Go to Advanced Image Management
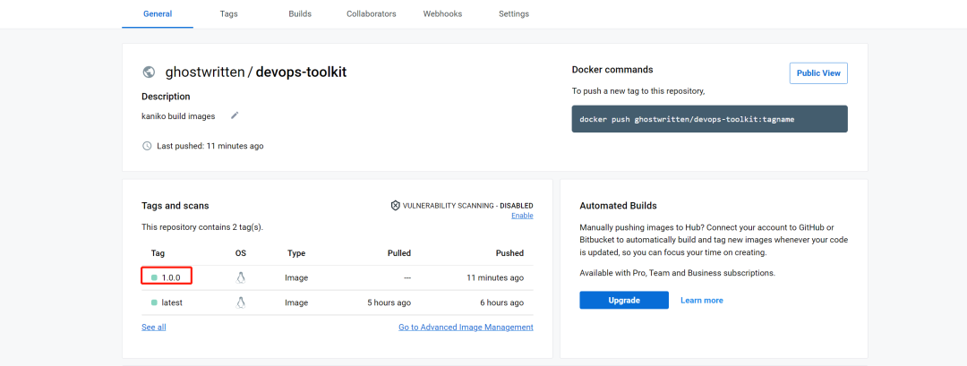The height and width of the screenshot is (366, 967). (466, 328)
